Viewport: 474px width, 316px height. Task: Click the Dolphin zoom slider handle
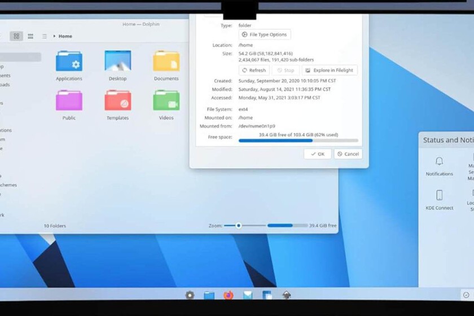tap(238, 226)
